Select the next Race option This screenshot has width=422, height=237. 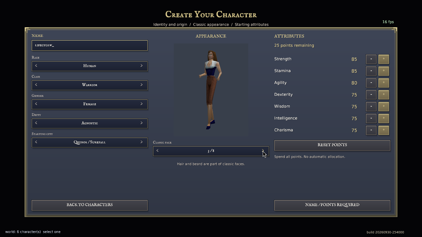click(x=141, y=66)
